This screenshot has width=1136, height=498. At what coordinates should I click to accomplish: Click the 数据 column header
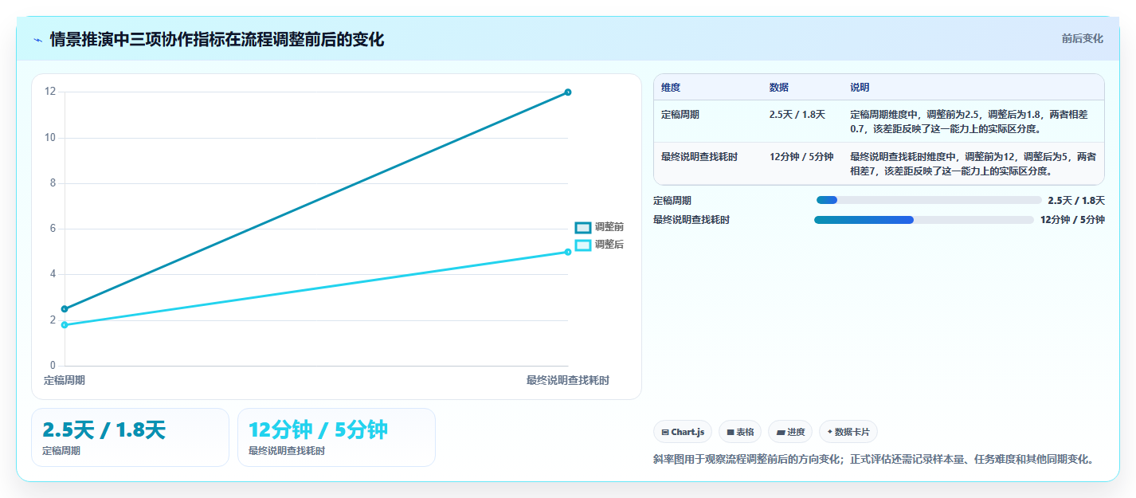(x=779, y=88)
